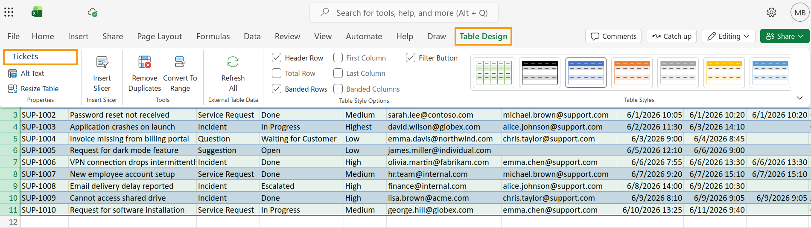Toggle the Header Row checkbox
Screen dimensions: 811x228
(277, 58)
